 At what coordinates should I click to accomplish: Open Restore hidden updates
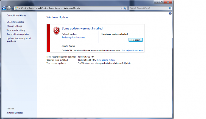18,34
